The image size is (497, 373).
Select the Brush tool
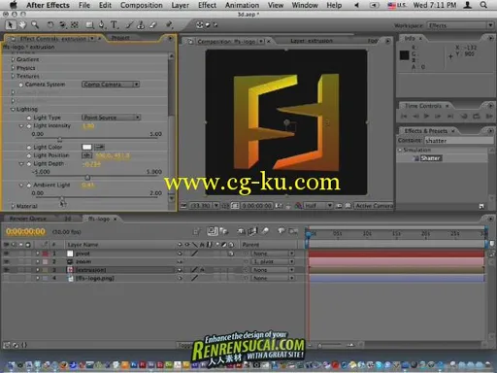click(129, 25)
